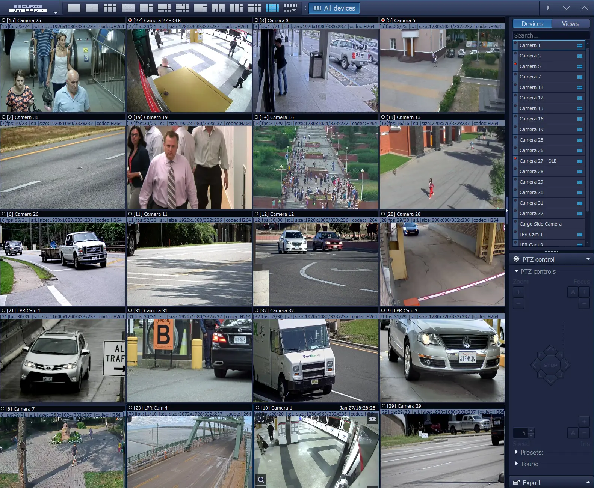Click the PTZ Zoom plus button
Viewport: 594px width, 488px height.
click(x=518, y=292)
